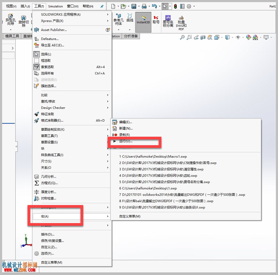Open the 参考几何体 reference geometry tool

pos(118,20)
